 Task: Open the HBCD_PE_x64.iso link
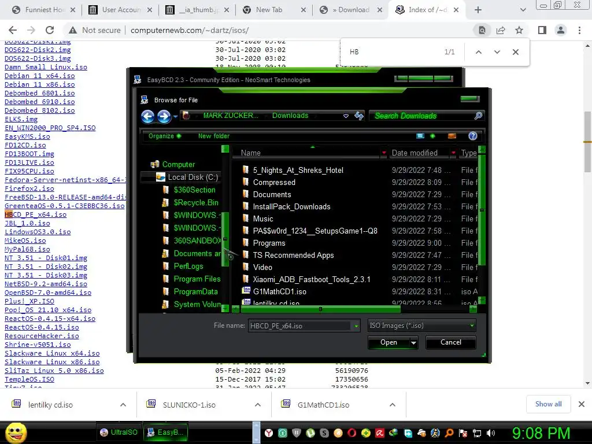tap(35, 214)
